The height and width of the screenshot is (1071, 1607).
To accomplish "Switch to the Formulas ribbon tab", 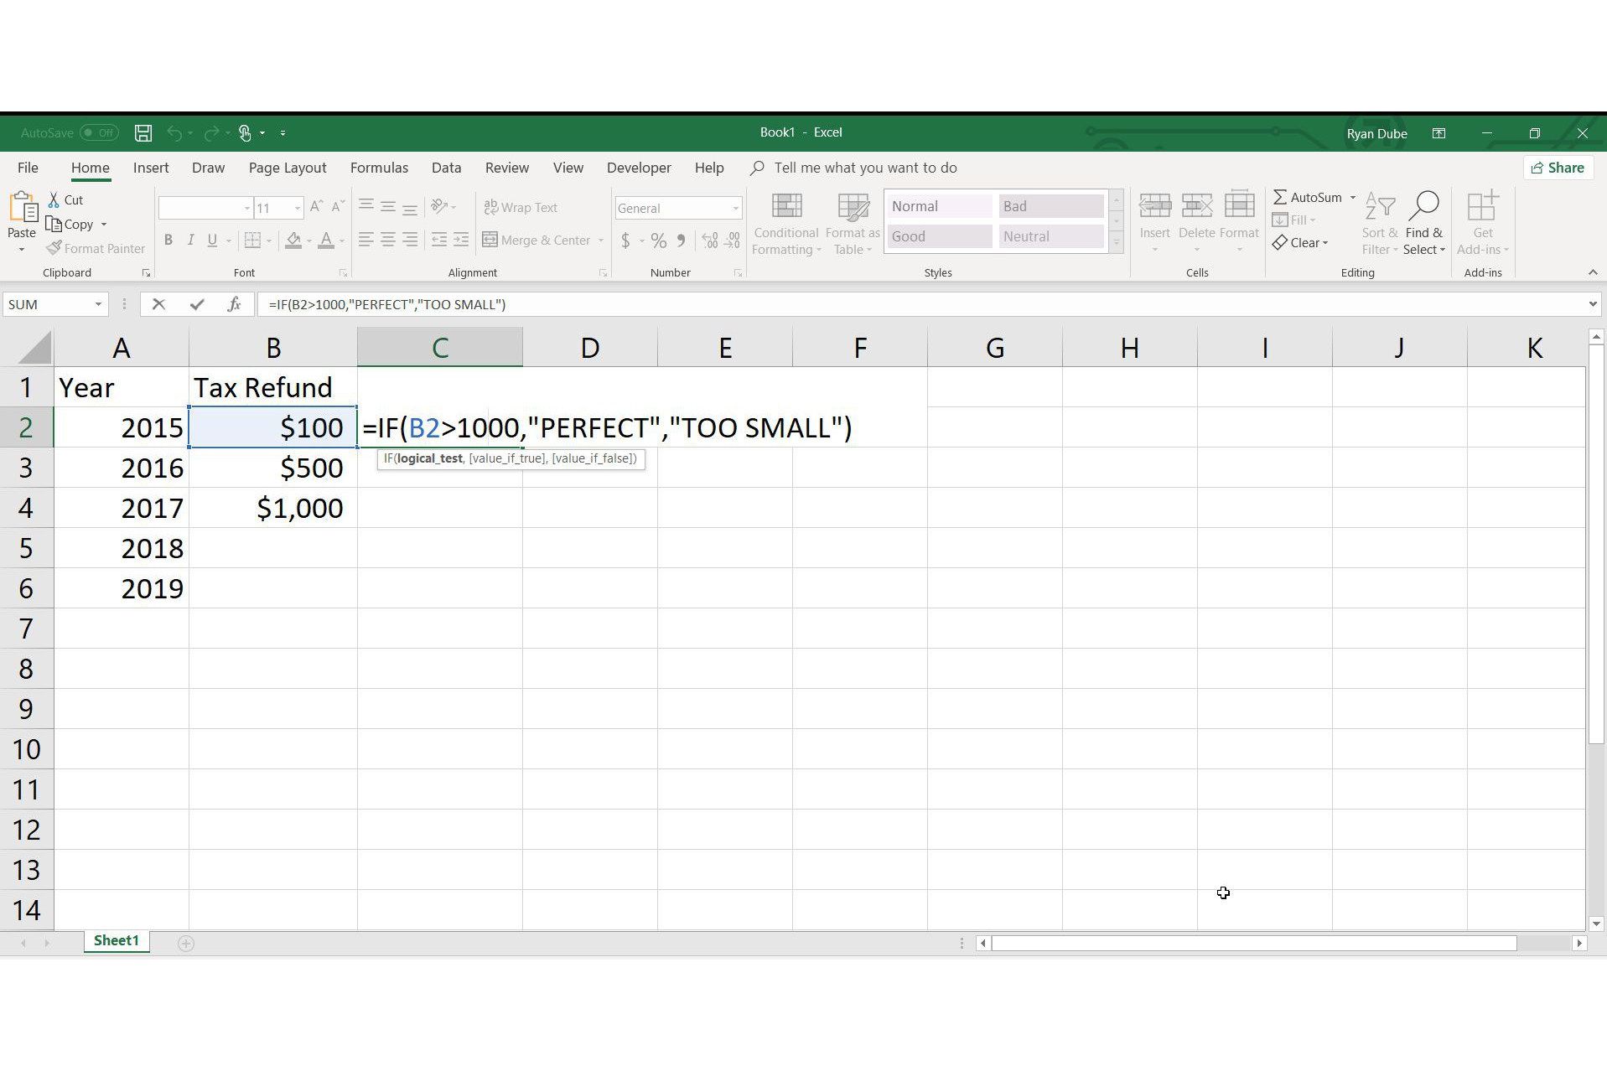I will point(379,168).
